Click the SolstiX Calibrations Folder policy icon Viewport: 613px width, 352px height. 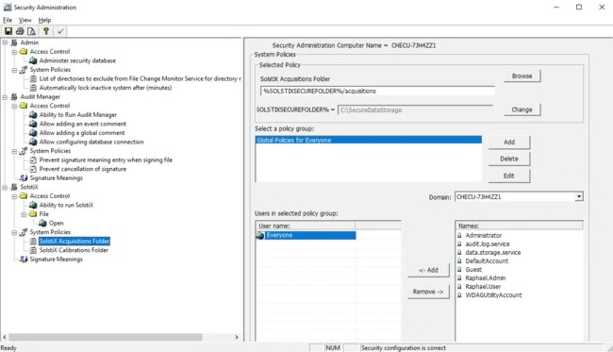tap(33, 250)
